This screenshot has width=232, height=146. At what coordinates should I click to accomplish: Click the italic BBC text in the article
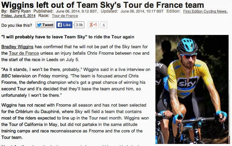(x=6, y=76)
